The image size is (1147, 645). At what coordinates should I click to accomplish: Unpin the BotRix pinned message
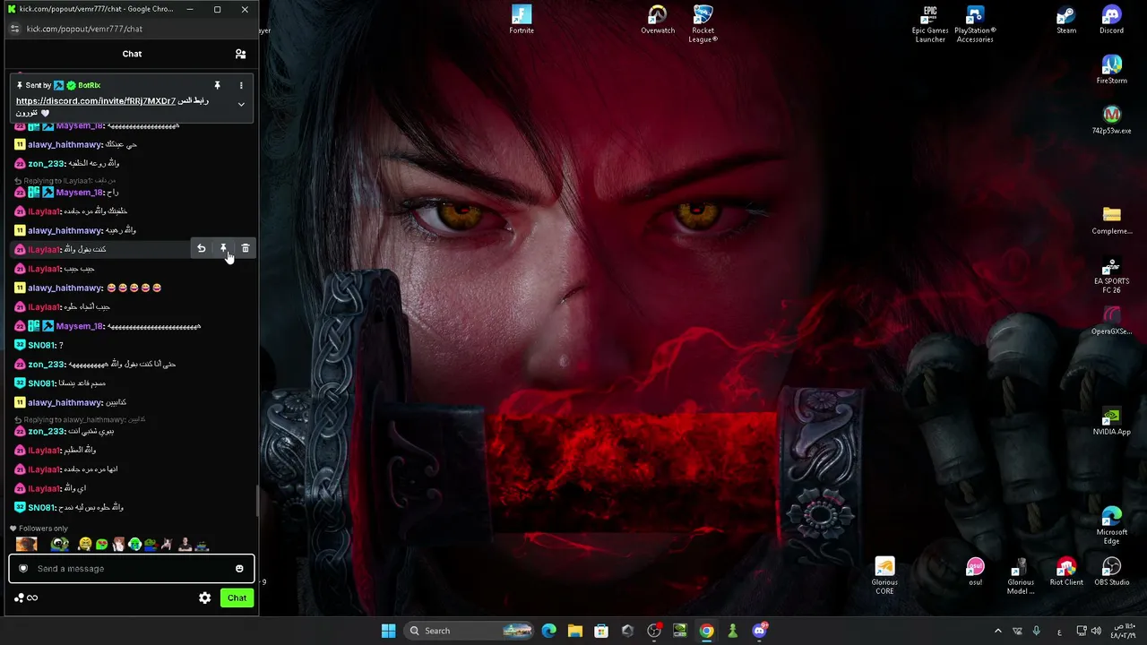click(x=217, y=85)
